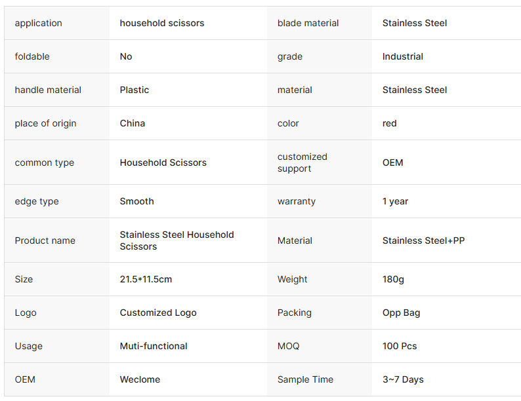Click the '21.5*11.5cm' size value
The width and height of the screenshot is (521, 401).
(146, 279)
